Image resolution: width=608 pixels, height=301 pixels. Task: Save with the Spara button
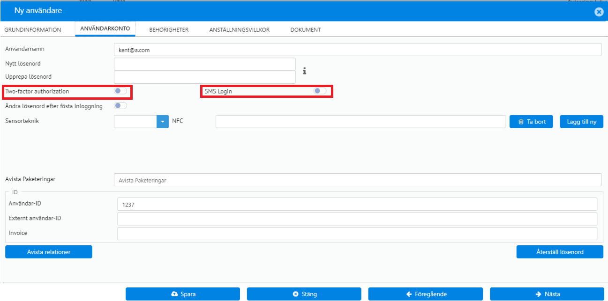[183, 294]
